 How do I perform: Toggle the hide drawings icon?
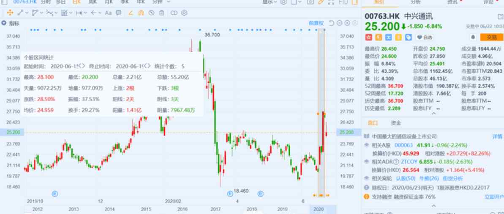(x=151, y=13)
